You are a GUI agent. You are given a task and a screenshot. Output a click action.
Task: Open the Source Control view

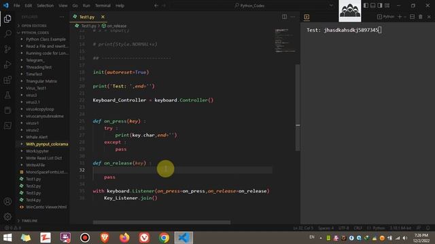[7, 49]
